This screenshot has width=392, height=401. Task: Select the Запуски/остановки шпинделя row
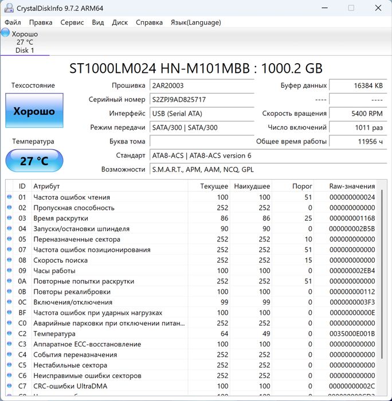[191, 229]
